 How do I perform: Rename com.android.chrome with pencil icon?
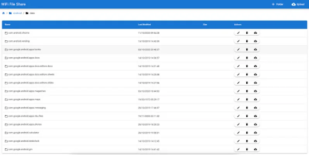tap(238, 33)
